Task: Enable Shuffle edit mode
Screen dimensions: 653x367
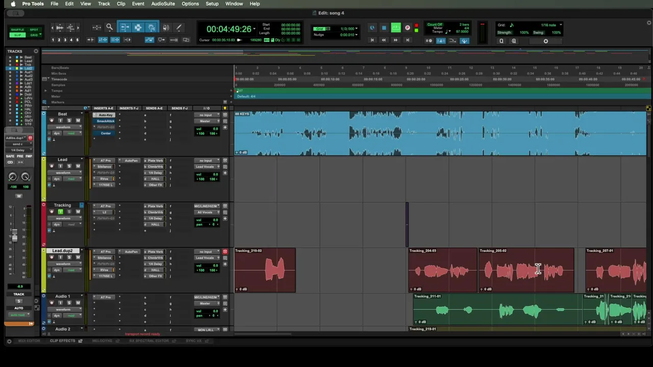Action: (x=18, y=30)
